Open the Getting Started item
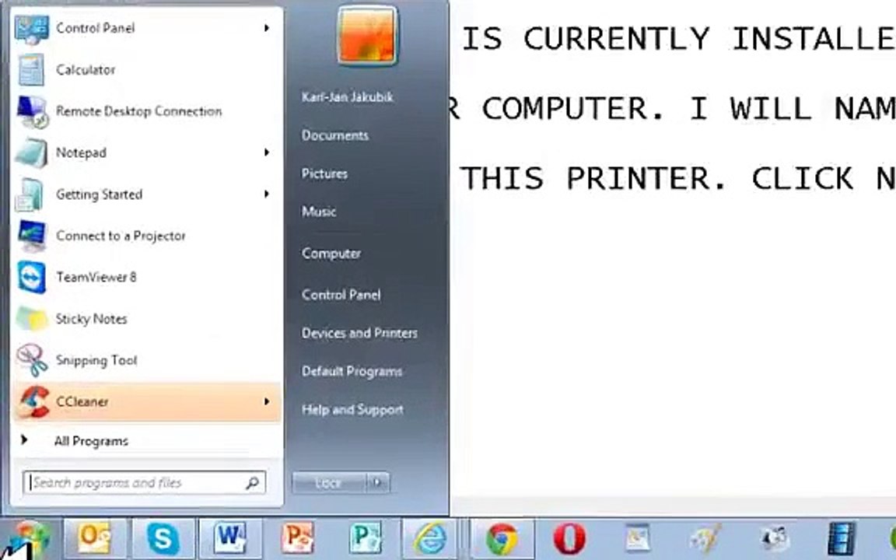 coord(145,194)
